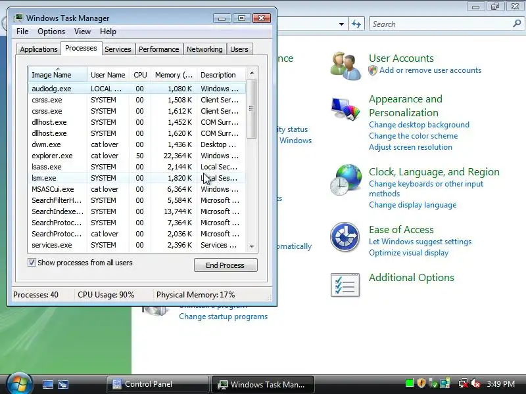Switch to the Networking tab
526x394 pixels.
[204, 49]
